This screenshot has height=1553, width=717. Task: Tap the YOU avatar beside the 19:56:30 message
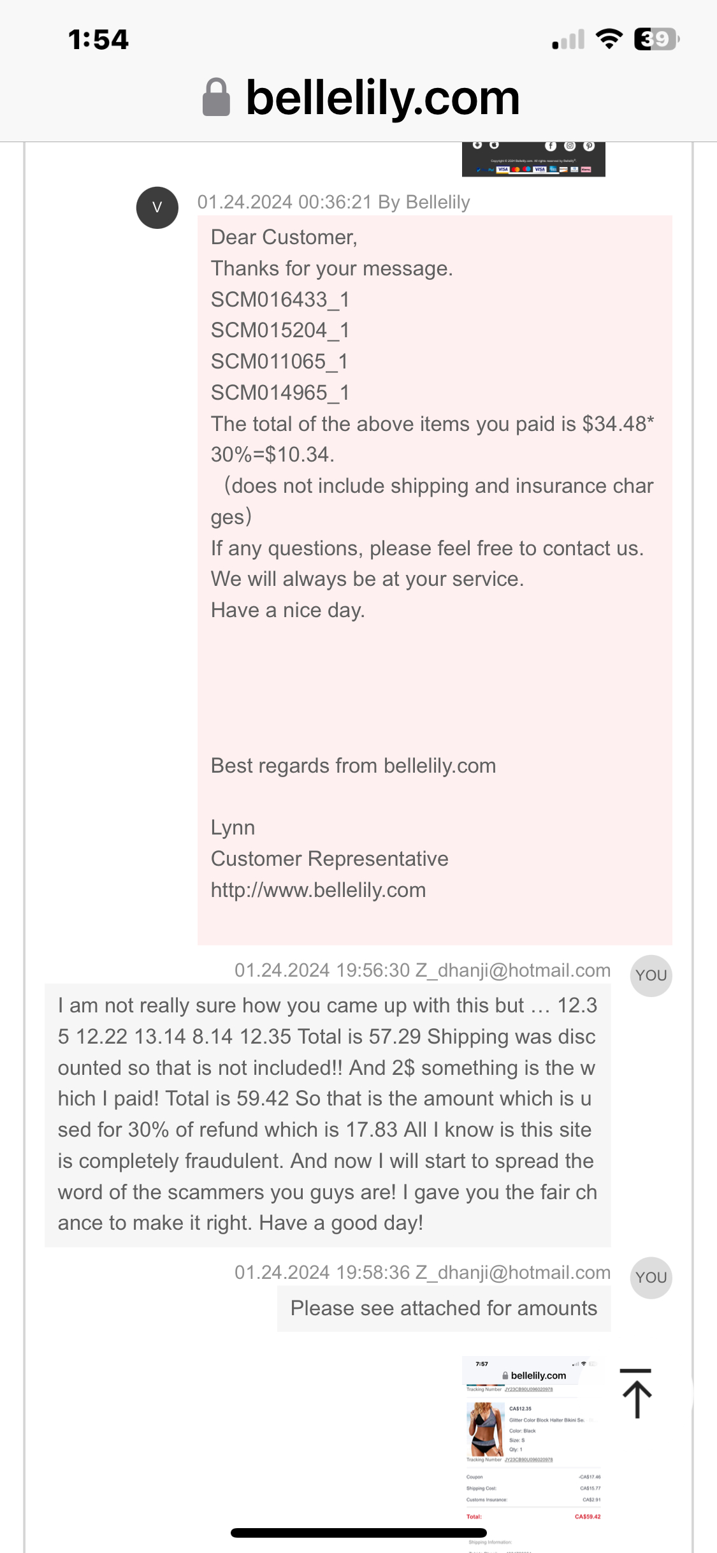tap(651, 975)
